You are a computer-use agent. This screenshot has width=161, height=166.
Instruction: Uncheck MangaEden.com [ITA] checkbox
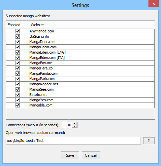(17, 58)
